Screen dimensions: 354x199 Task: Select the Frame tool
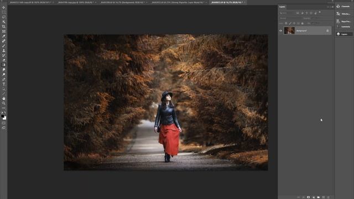click(4, 32)
